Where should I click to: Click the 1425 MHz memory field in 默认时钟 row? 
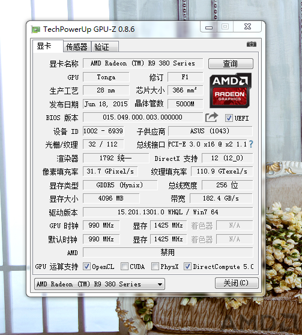pyautogui.click(x=169, y=239)
